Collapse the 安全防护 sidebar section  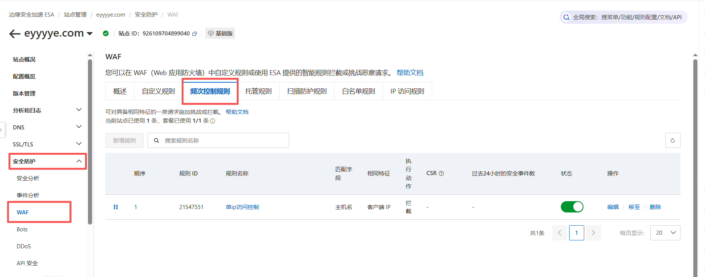pos(79,161)
